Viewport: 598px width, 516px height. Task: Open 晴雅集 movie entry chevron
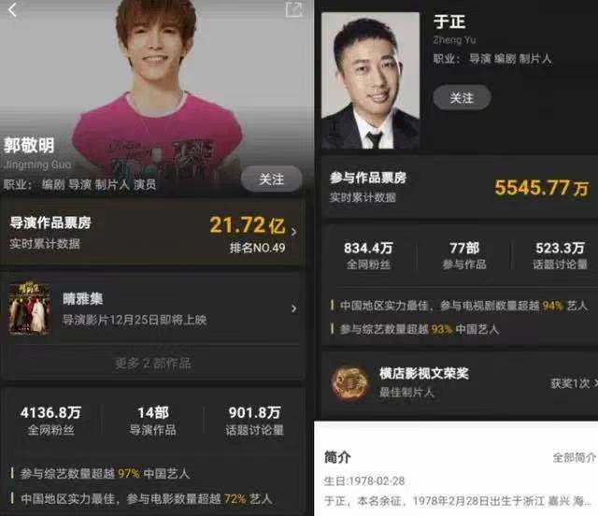click(293, 308)
